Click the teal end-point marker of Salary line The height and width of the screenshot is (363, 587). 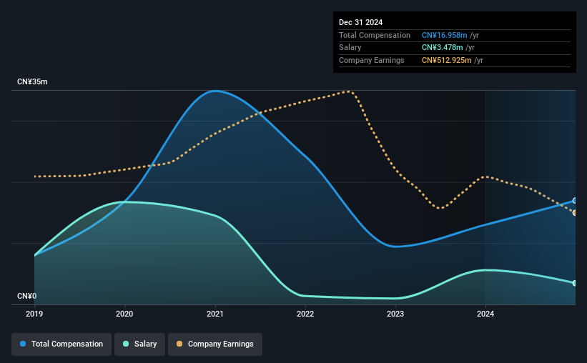pyautogui.click(x=575, y=283)
